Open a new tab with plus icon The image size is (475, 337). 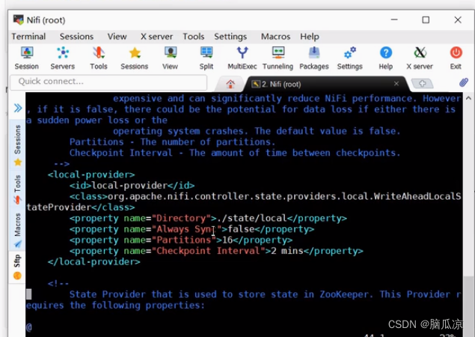pyautogui.click(x=423, y=83)
